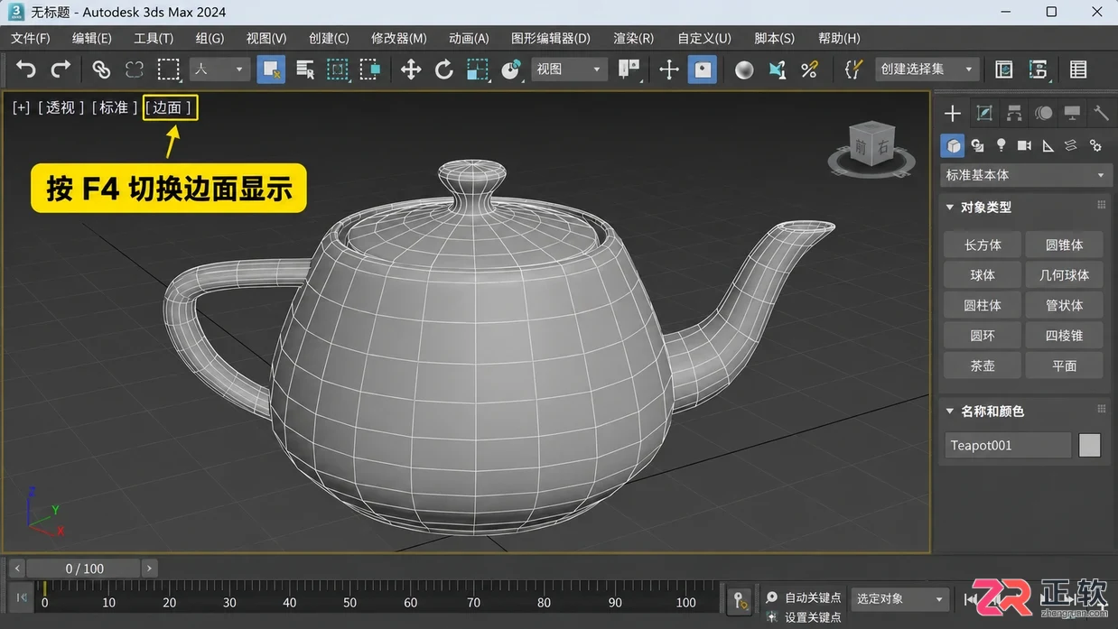Viewport: 1118px width, 629px height.
Task: Select the Lights bulb category icon
Action: 1001,145
